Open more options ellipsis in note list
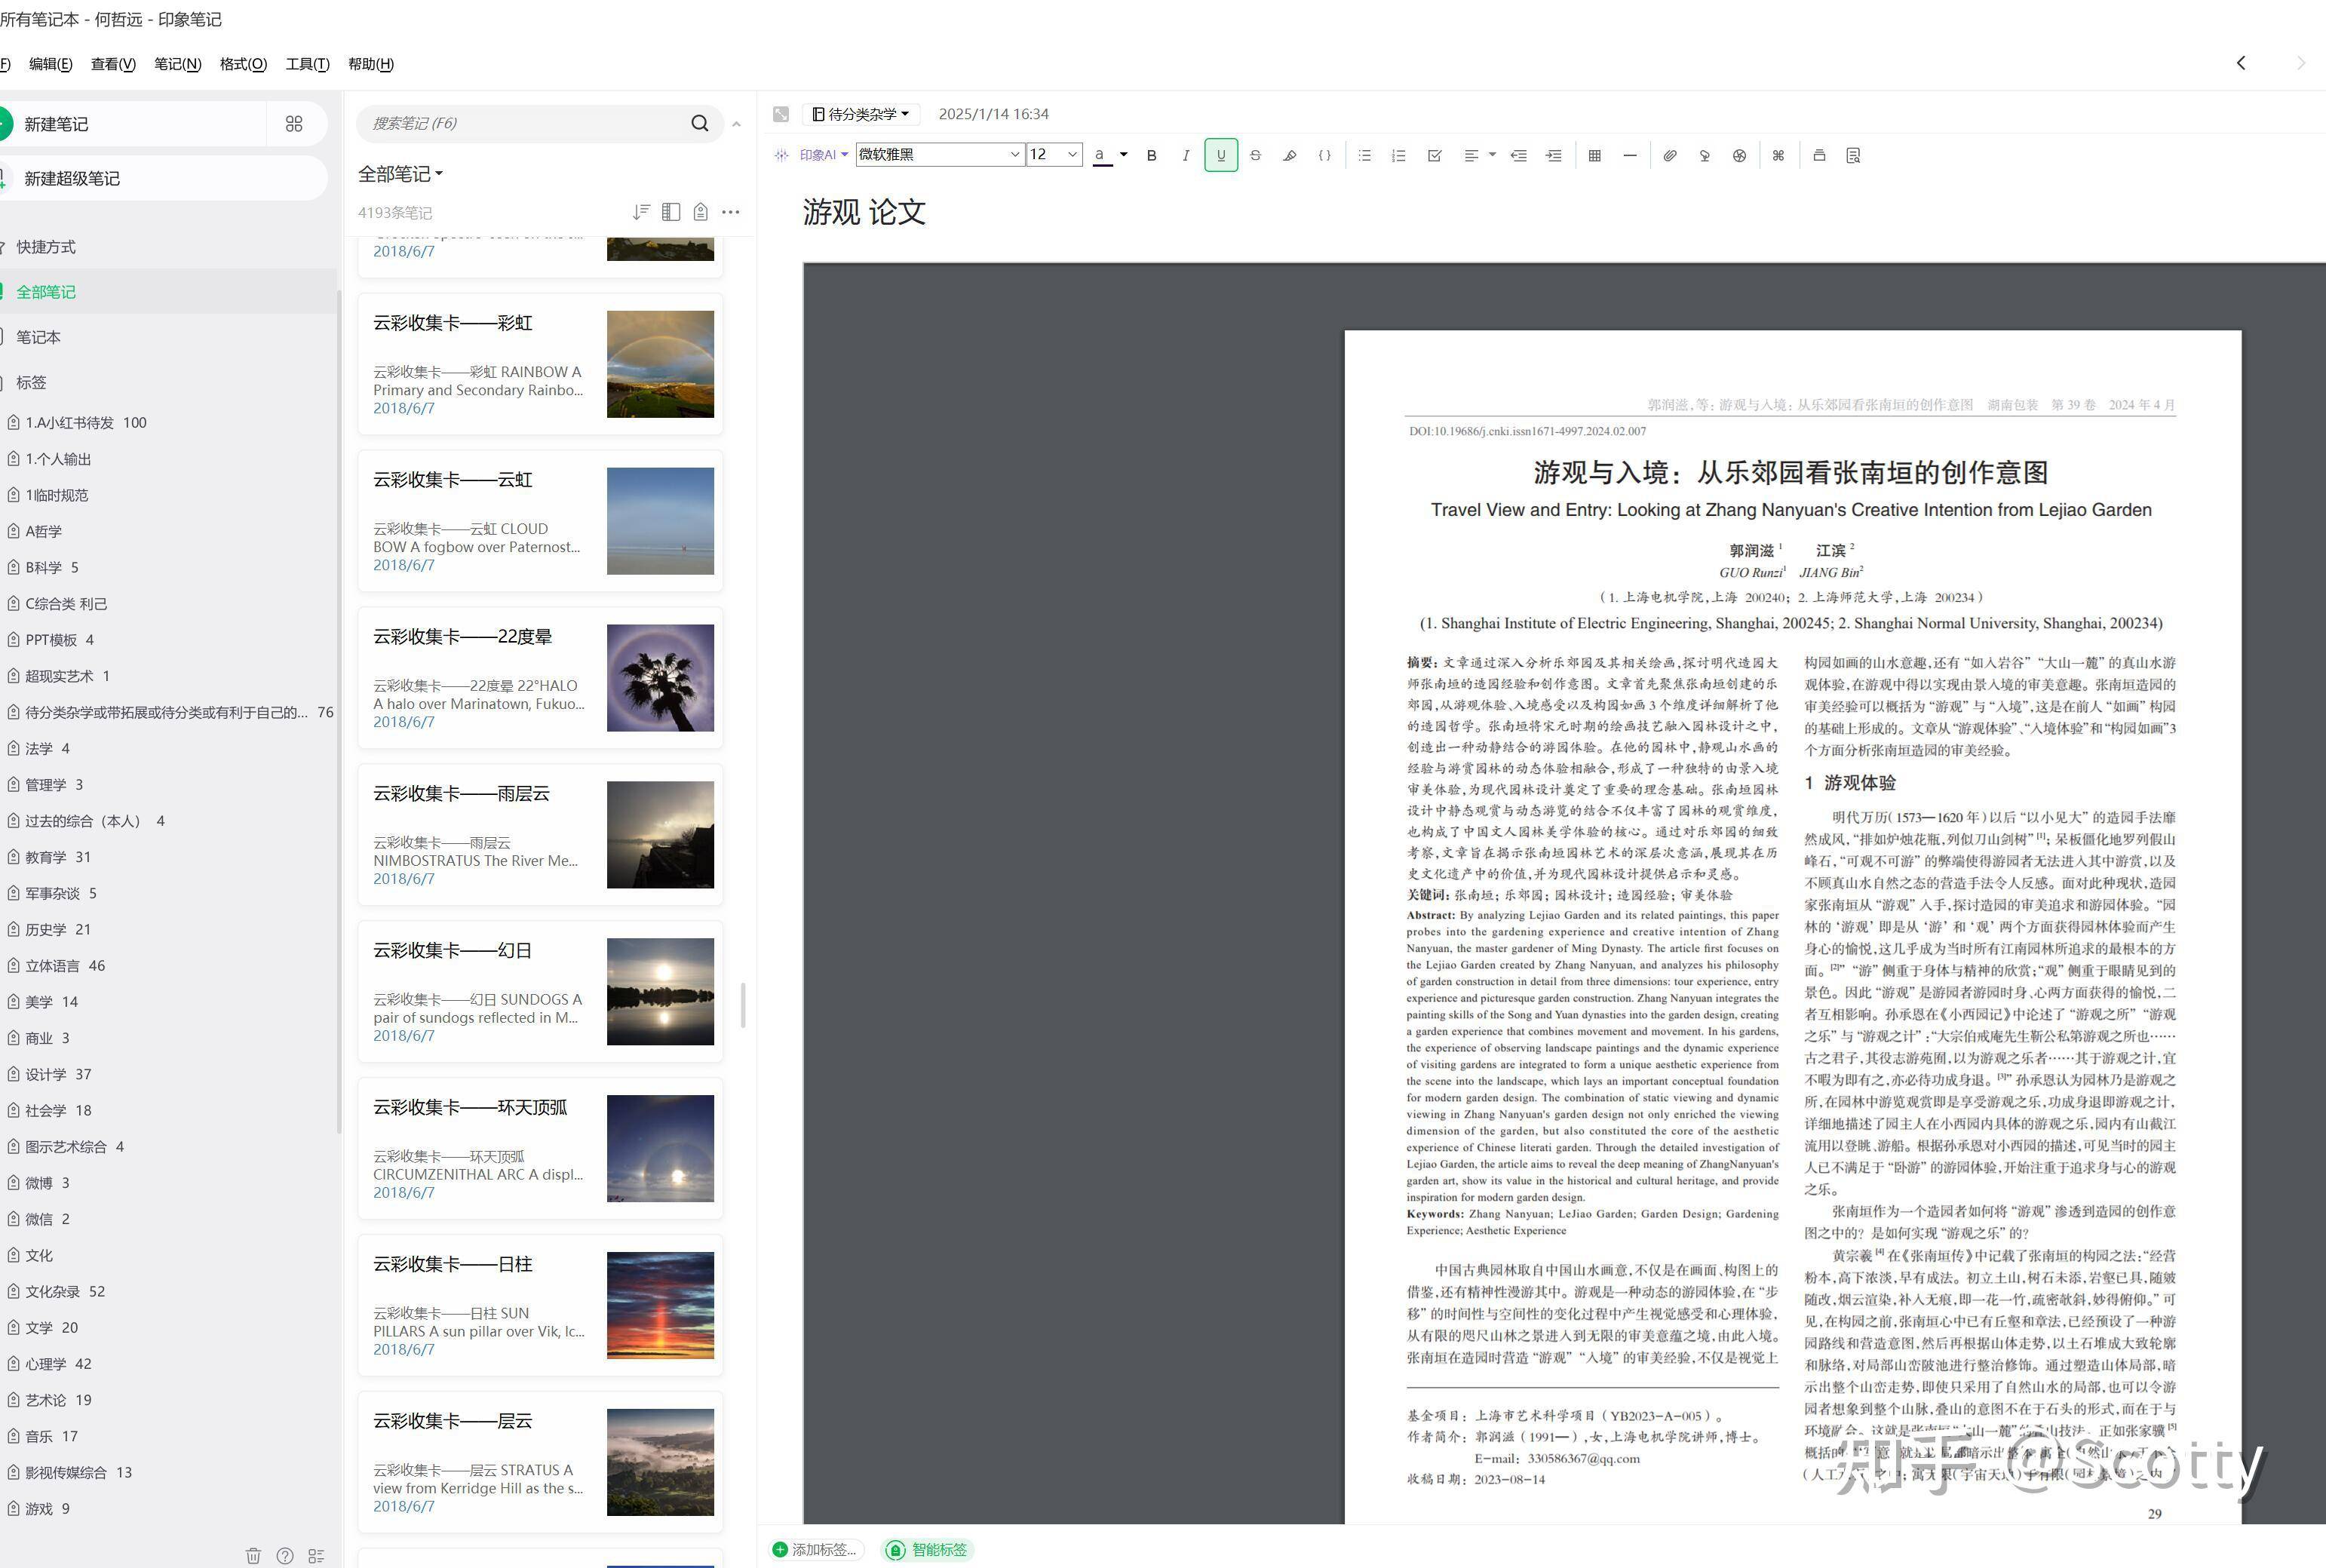The height and width of the screenshot is (1568, 2326). coord(731,212)
